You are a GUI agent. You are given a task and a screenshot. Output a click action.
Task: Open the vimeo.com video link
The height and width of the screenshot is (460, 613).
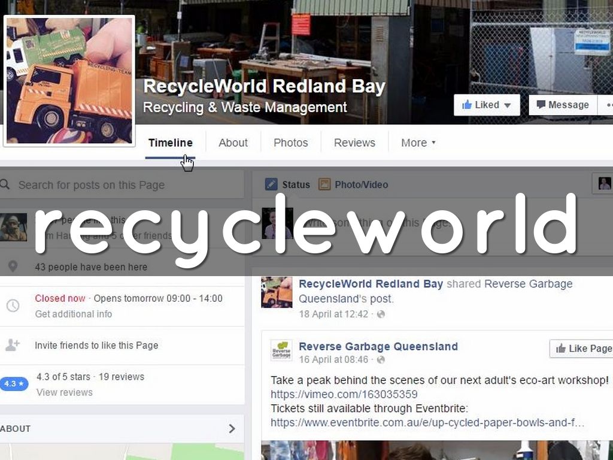344,394
